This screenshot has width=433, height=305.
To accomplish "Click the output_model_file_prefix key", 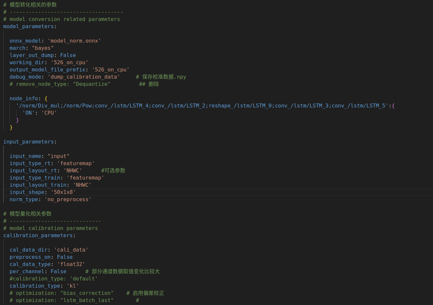I will 47,70.
